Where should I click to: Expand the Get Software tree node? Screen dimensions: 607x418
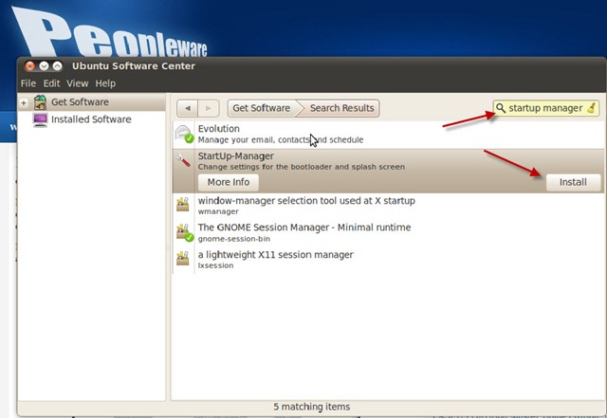pos(24,103)
